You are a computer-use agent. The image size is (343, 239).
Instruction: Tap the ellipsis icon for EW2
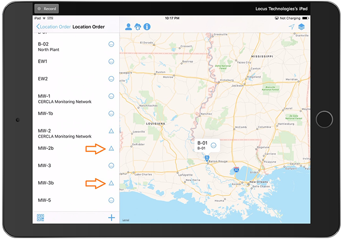111,79
